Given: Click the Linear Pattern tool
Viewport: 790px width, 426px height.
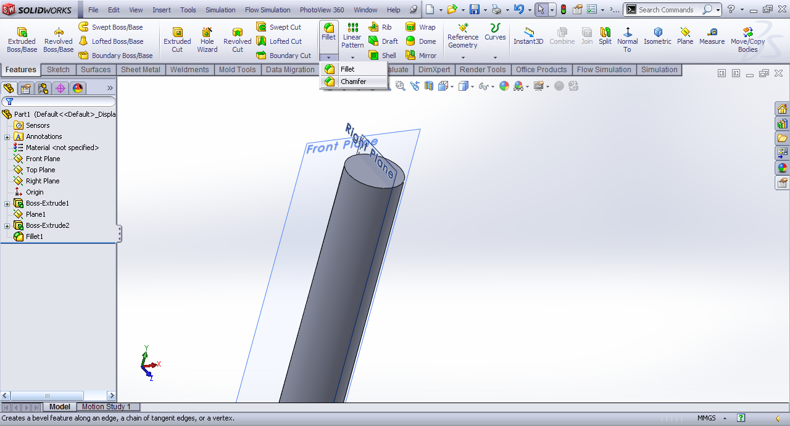Looking at the screenshot, I should point(352,36).
